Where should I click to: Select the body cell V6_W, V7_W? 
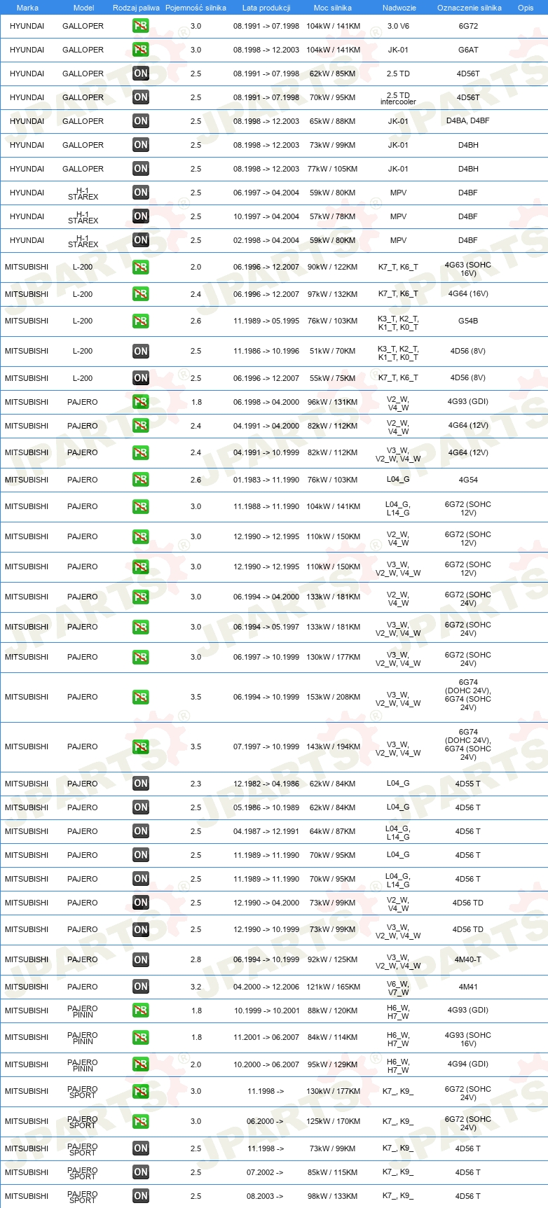[x=398, y=987]
